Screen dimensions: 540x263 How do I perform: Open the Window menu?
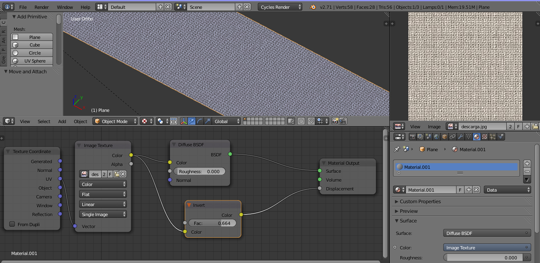65,7
